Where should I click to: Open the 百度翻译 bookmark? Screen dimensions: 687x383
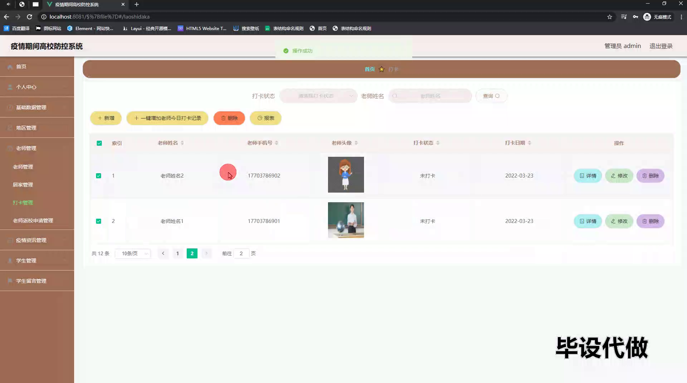pyautogui.click(x=16, y=28)
